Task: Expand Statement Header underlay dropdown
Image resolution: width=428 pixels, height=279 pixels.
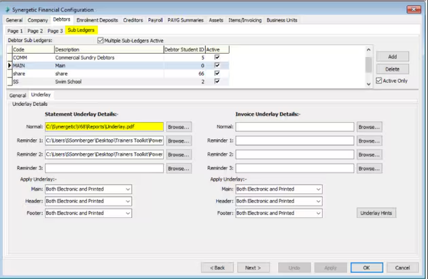Action: pos(128,201)
